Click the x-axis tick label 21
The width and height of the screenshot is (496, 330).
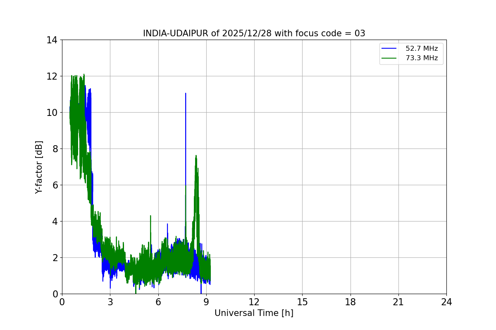398,302
